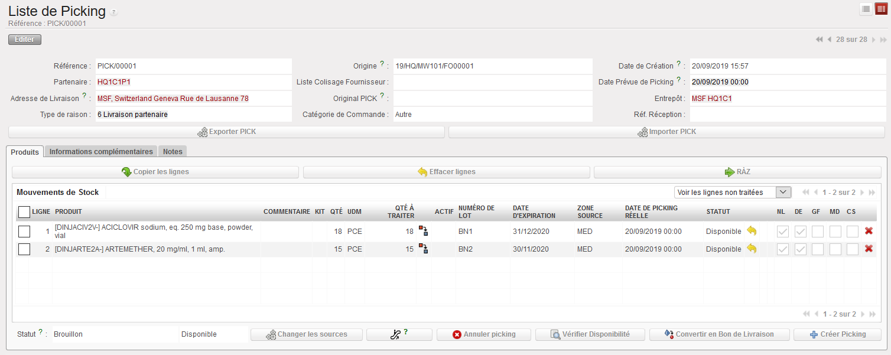Tick the select-all checkbox in table header
This screenshot has height=355, width=891.
click(24, 211)
